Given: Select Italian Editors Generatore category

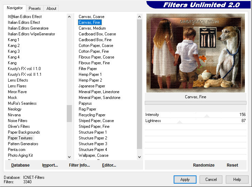Looking at the screenshot, I should pyautogui.click(x=28, y=28).
